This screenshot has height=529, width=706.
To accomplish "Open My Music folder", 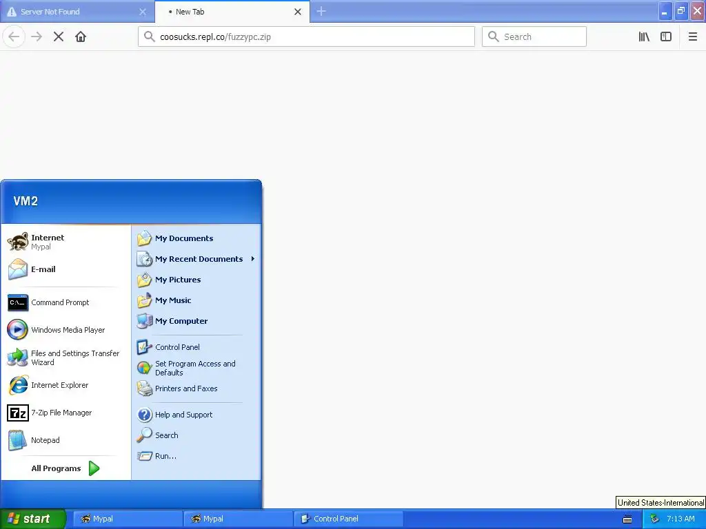I will (196, 300).
